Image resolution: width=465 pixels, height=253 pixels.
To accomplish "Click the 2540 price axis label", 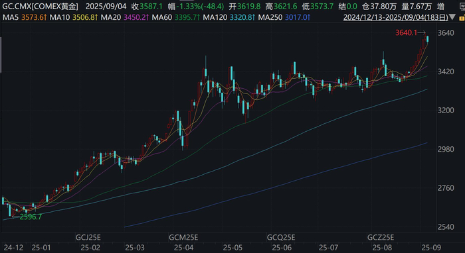I will [446, 227].
